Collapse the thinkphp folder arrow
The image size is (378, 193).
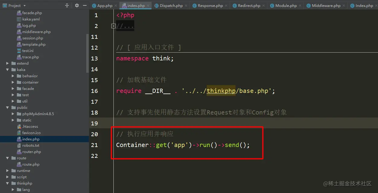click(8, 183)
